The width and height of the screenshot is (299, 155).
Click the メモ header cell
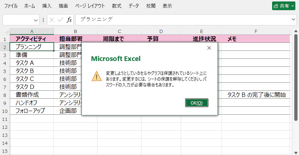tap(256, 39)
